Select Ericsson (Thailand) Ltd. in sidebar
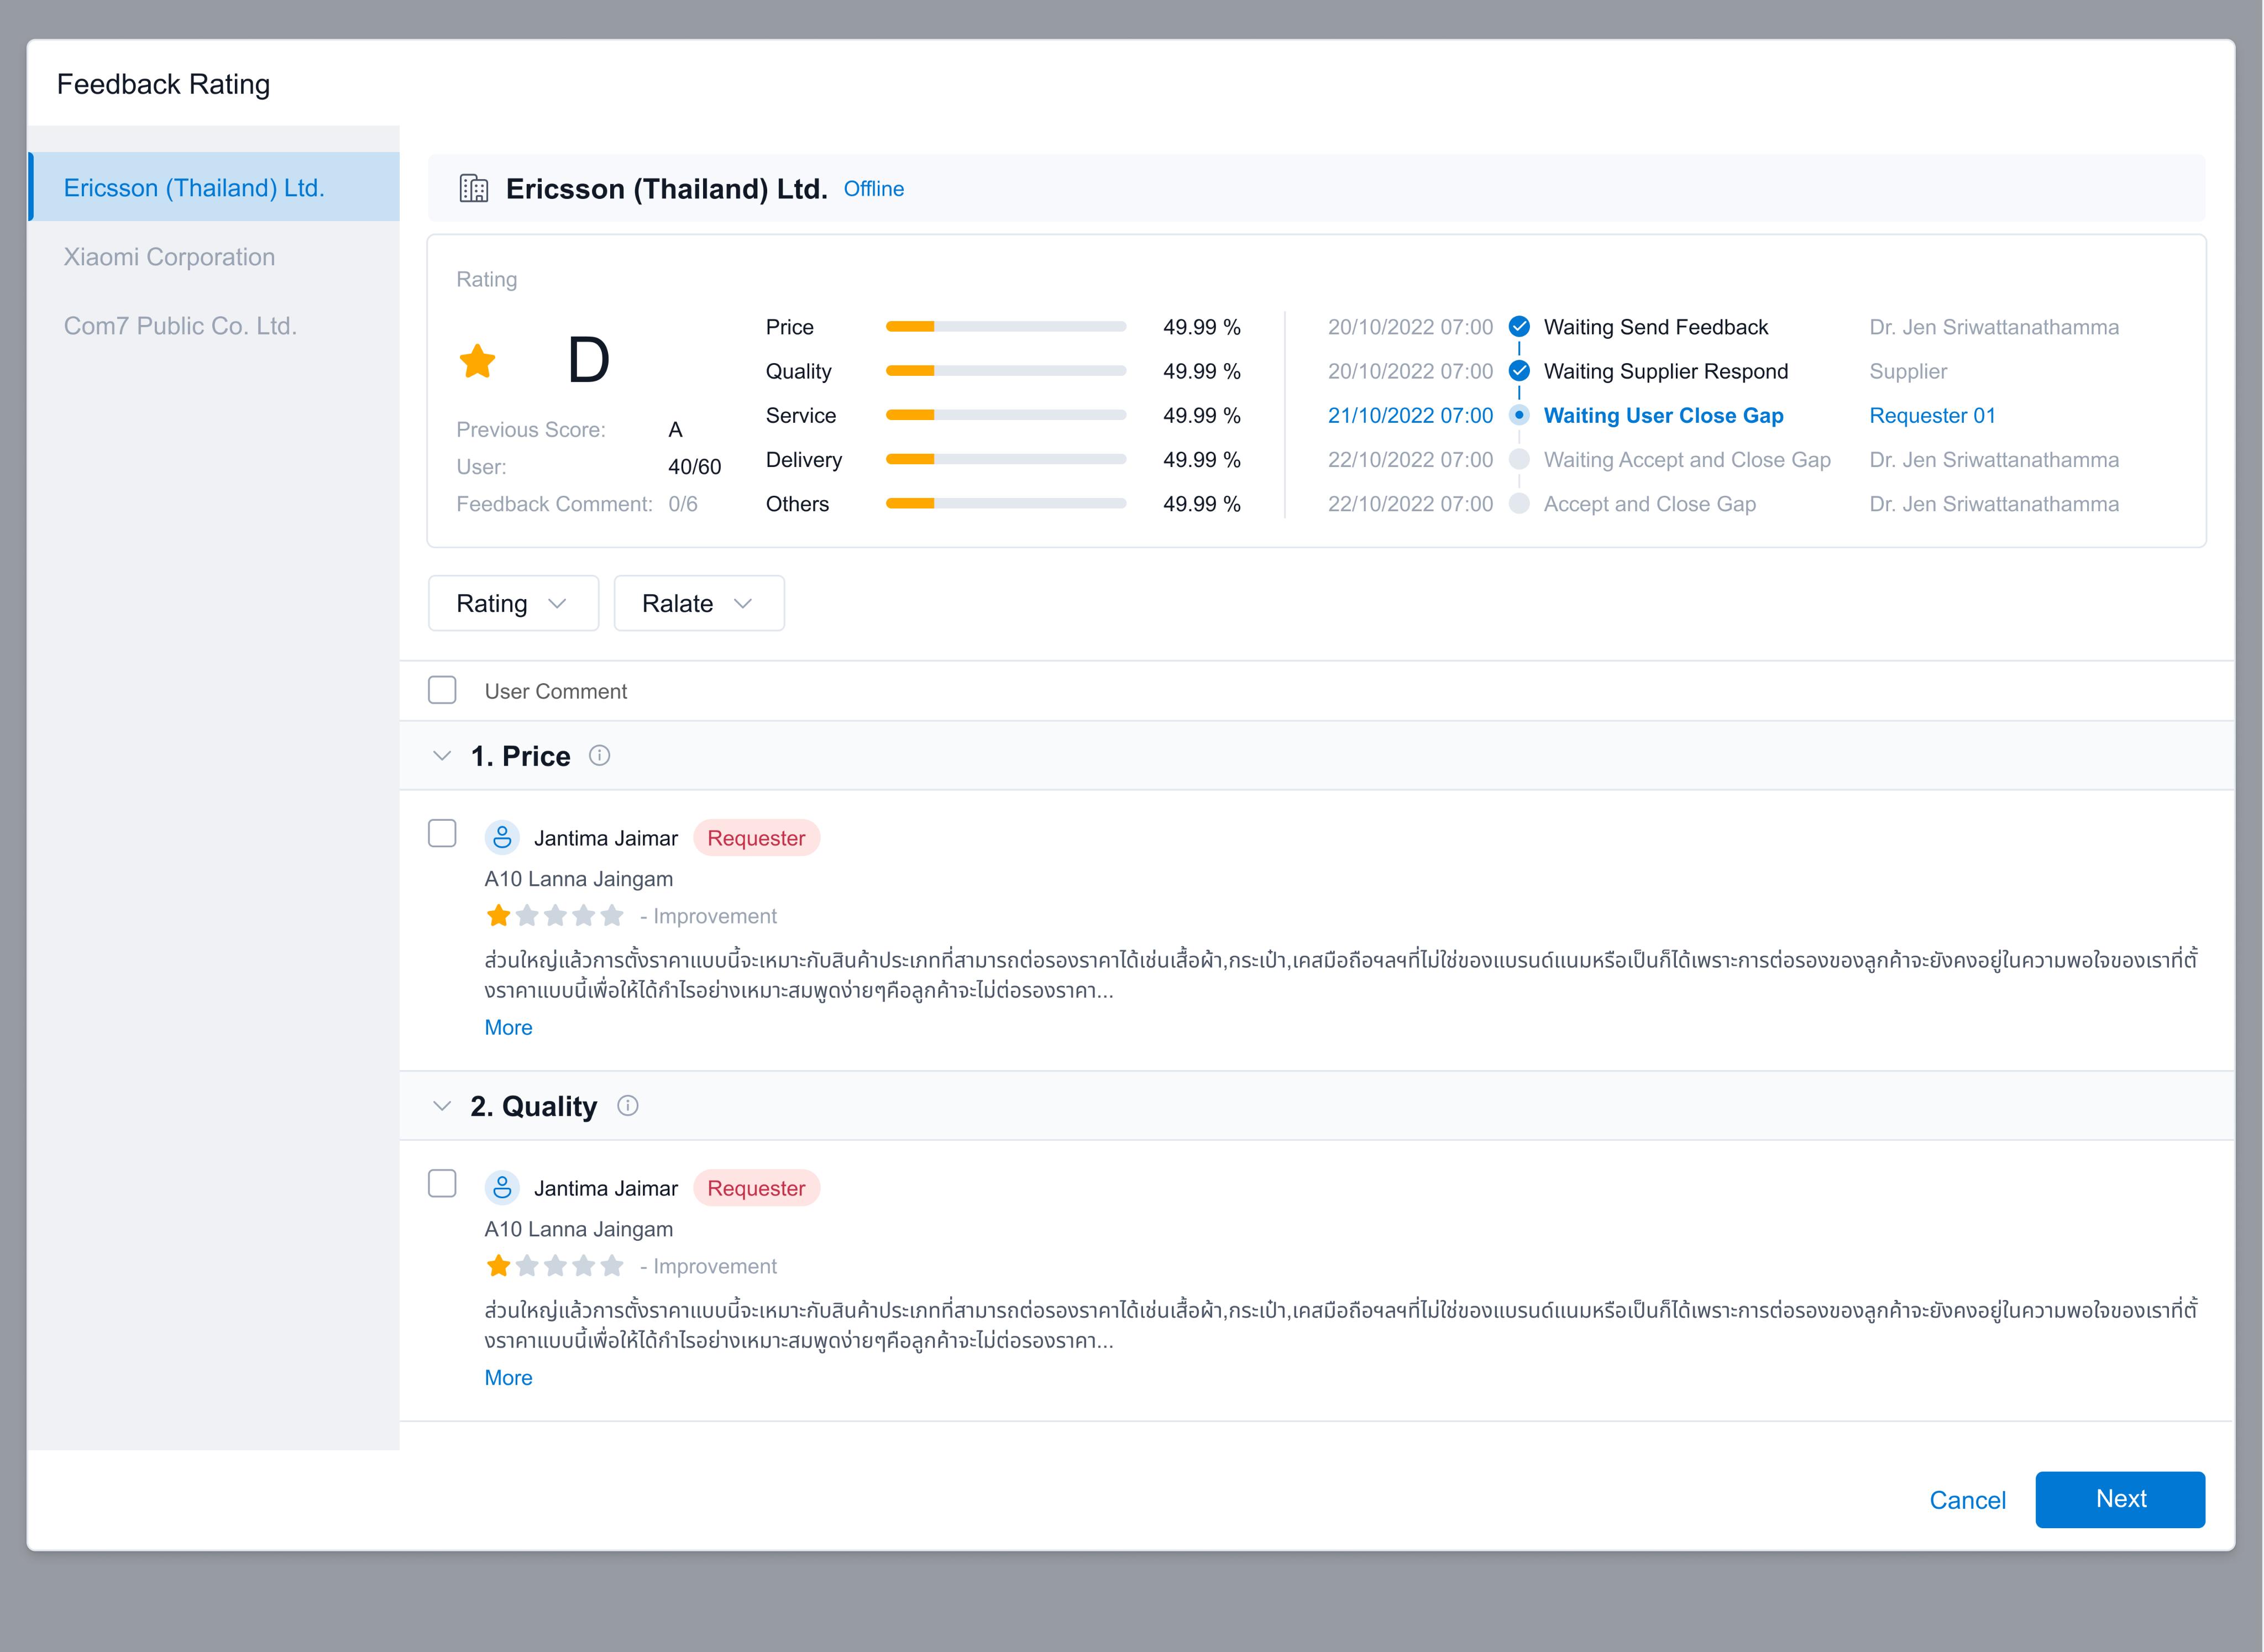The height and width of the screenshot is (1652, 2264). (214, 187)
